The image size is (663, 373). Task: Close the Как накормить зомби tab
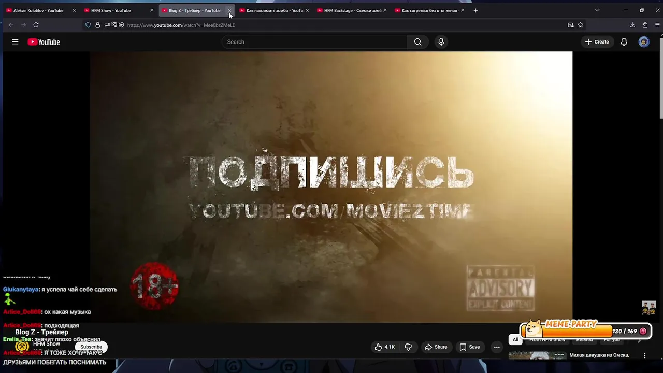click(x=307, y=10)
